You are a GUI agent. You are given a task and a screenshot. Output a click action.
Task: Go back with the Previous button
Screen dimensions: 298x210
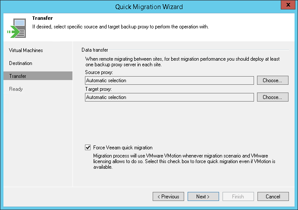[168, 197]
